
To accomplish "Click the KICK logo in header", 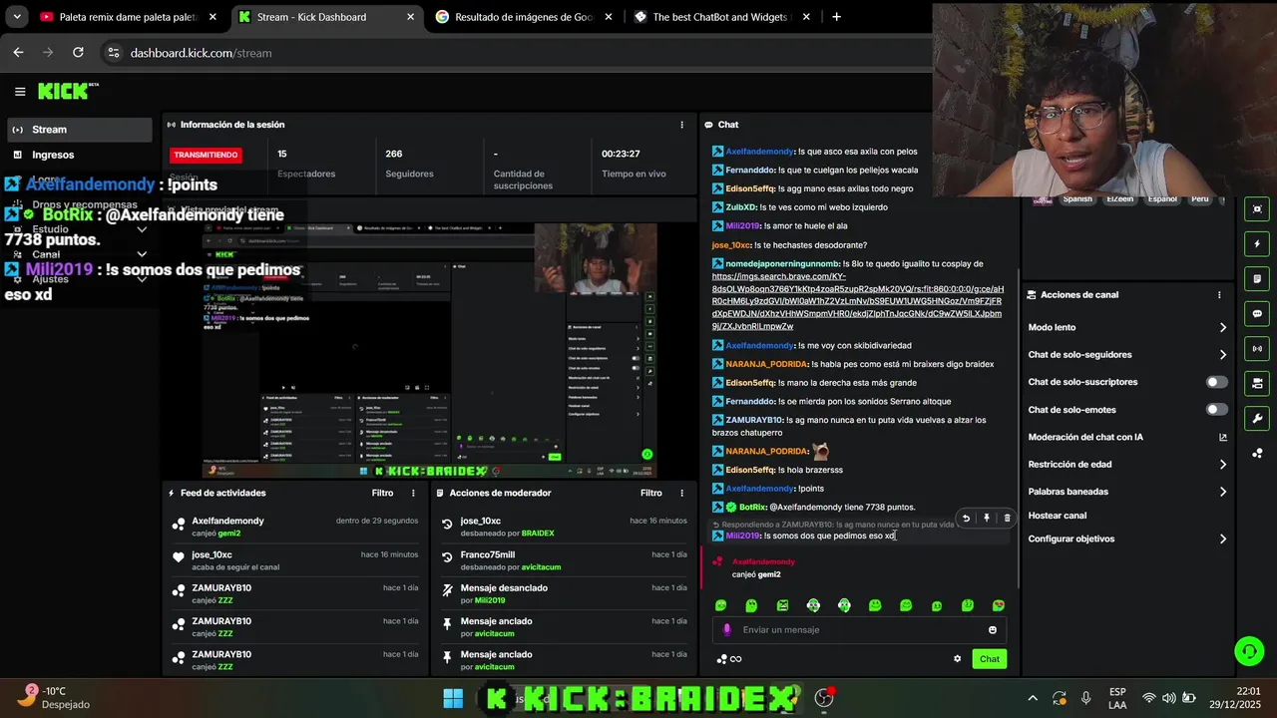I will pyautogui.click(x=68, y=91).
